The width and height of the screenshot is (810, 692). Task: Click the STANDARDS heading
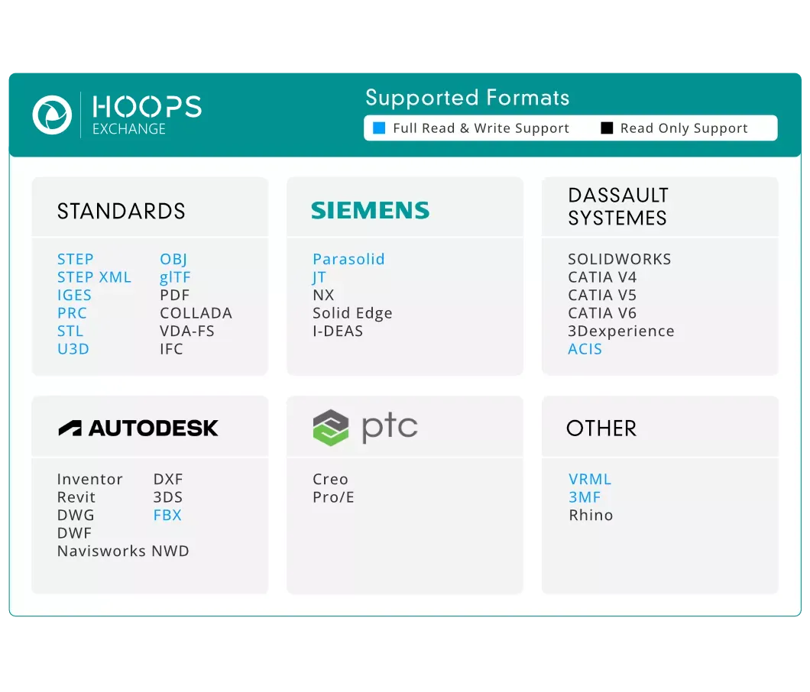coord(122,212)
